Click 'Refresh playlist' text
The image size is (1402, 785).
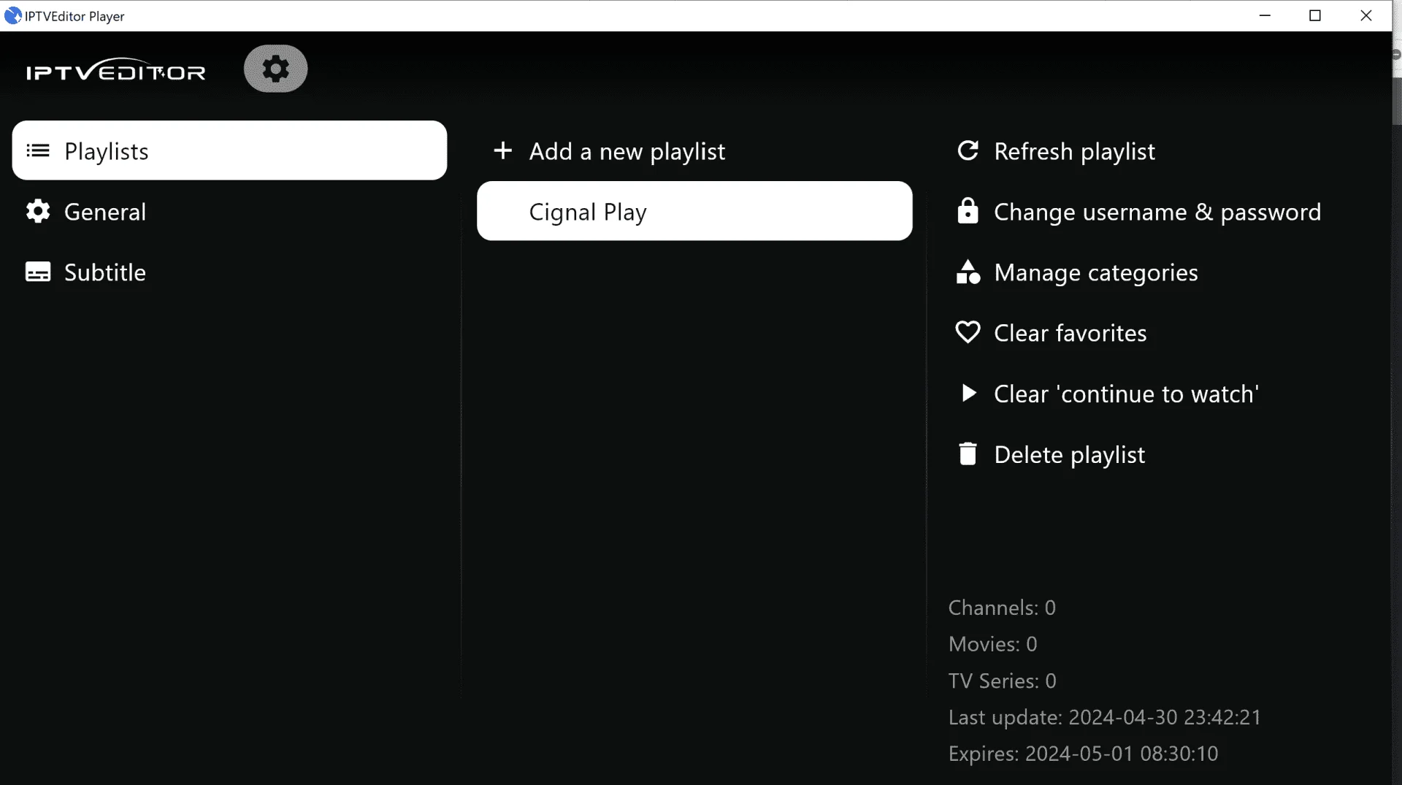click(x=1074, y=151)
